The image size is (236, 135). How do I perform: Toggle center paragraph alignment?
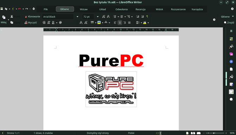pos(120,22)
